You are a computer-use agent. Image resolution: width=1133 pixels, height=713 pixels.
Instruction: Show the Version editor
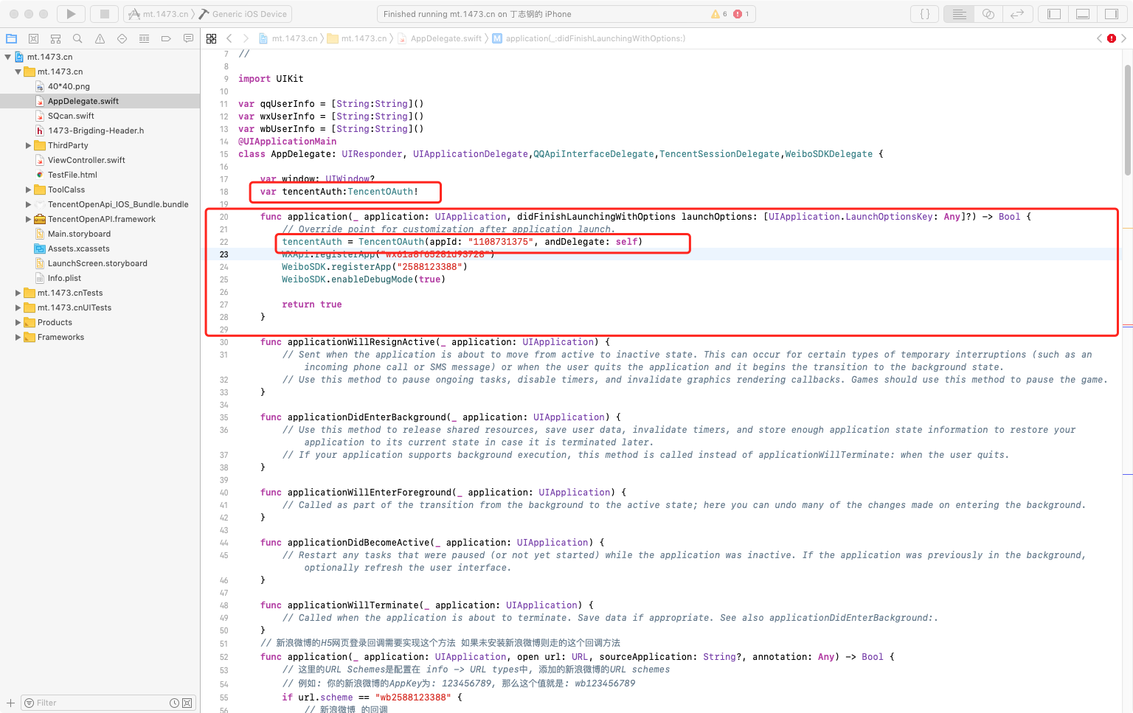tap(1017, 14)
